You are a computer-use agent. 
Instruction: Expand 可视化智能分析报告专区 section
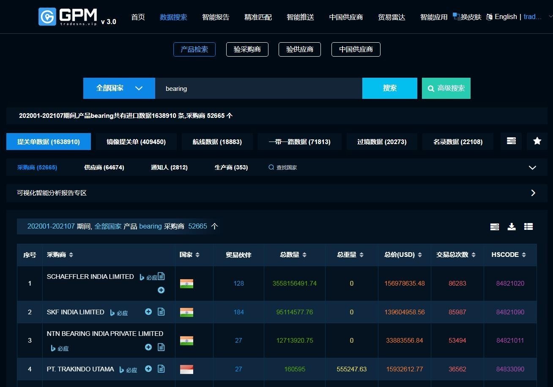pos(533,193)
